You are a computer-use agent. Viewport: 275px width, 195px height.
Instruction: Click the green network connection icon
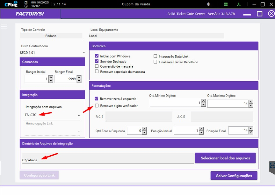point(238,4)
